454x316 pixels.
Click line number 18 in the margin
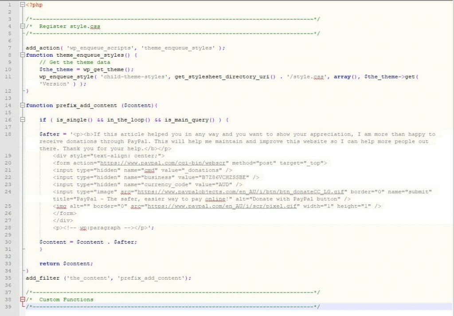point(9,134)
